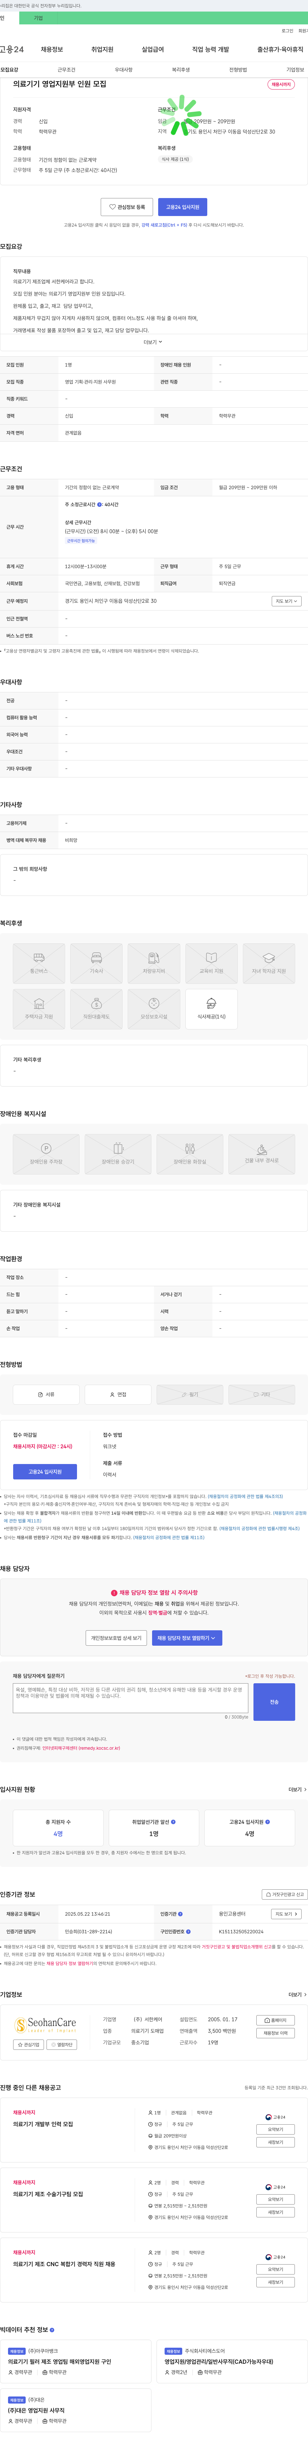
Task: Click the 주택자금 지원 welfare icon
Action: click(39, 1009)
